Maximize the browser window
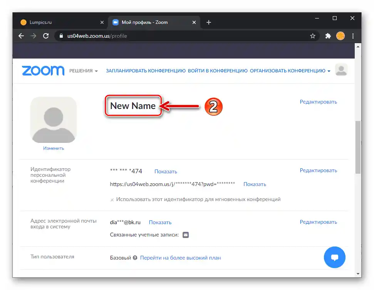Viewport: 374px width, 290px height. [335, 18]
